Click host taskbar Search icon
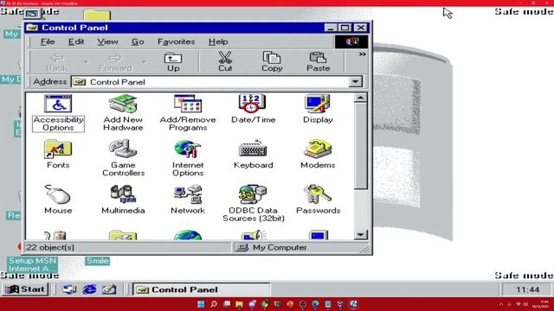554x311 pixels. click(x=214, y=304)
